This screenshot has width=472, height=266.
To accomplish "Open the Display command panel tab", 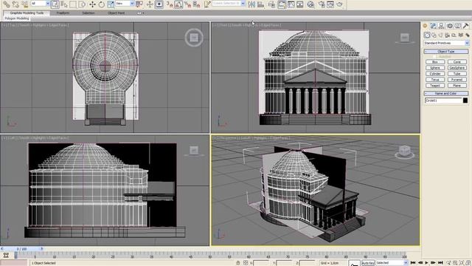I will point(457,26).
